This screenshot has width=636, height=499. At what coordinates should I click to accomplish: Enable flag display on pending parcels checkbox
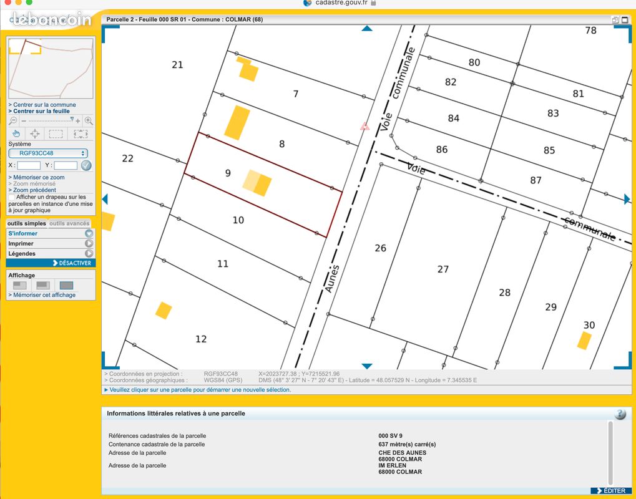point(12,197)
